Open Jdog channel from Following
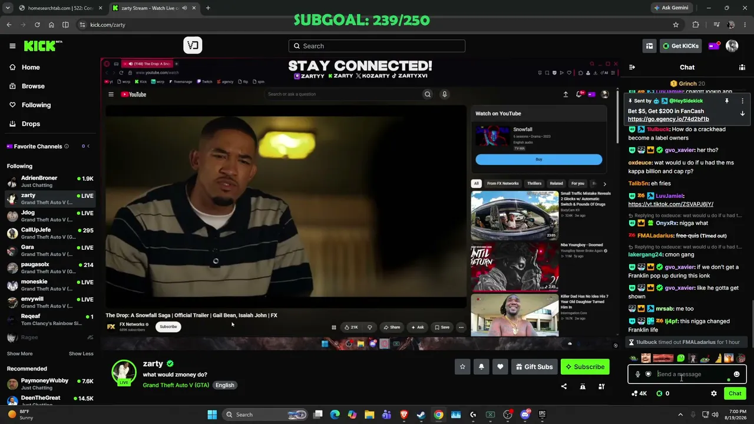Screen dimensions: 754x424 [50, 216]
